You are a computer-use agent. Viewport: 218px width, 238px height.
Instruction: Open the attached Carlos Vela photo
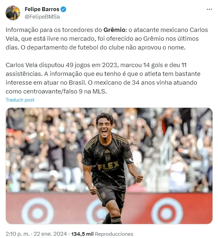point(109,166)
